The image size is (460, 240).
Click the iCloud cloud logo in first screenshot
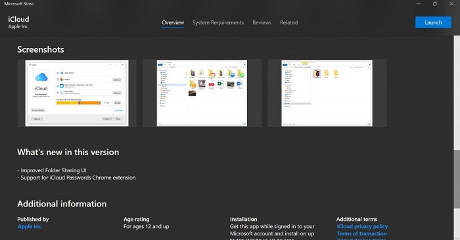point(41,77)
